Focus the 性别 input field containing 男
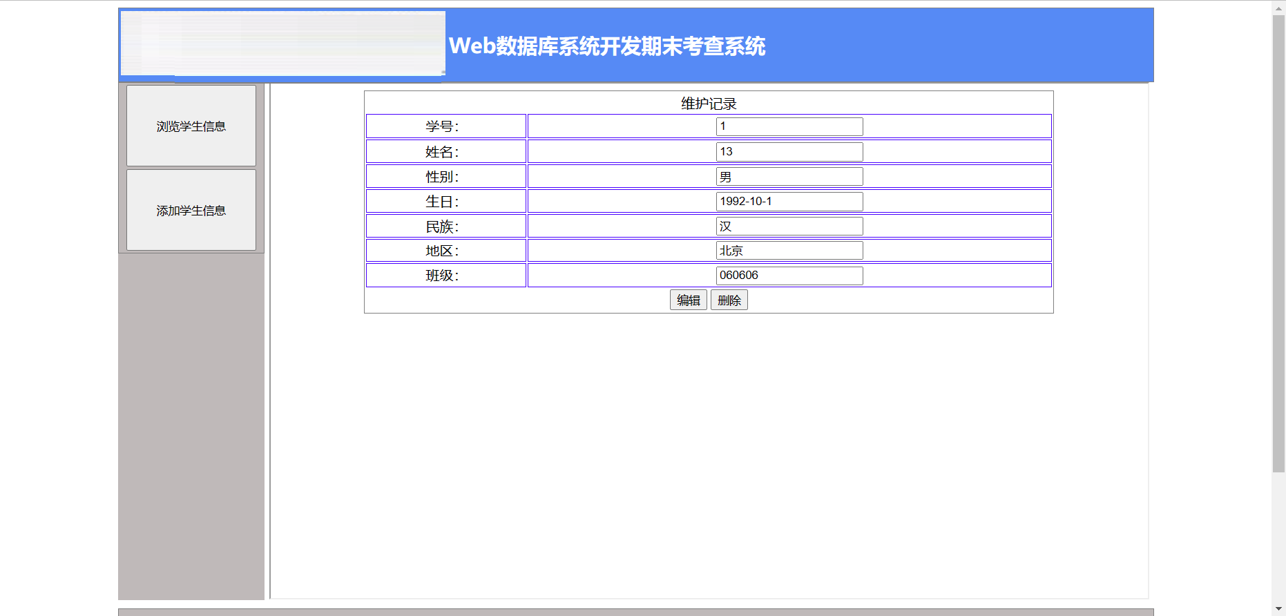The height and width of the screenshot is (616, 1286). click(x=789, y=176)
